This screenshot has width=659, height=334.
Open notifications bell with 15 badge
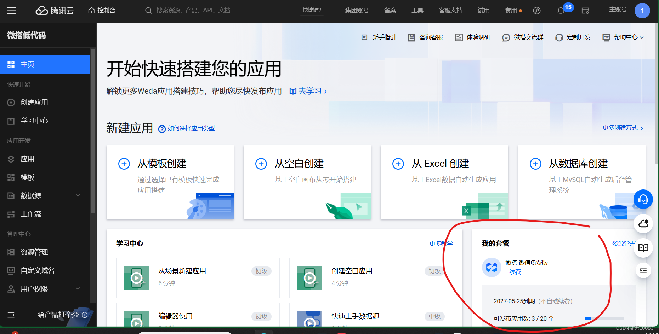(x=561, y=11)
